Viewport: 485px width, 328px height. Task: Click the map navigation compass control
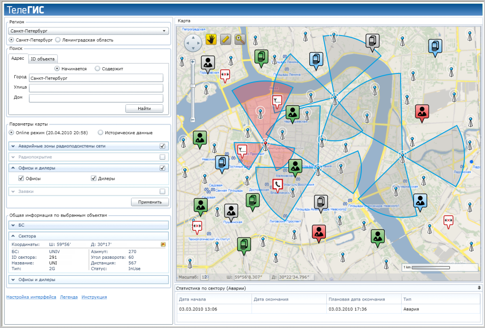(193, 43)
